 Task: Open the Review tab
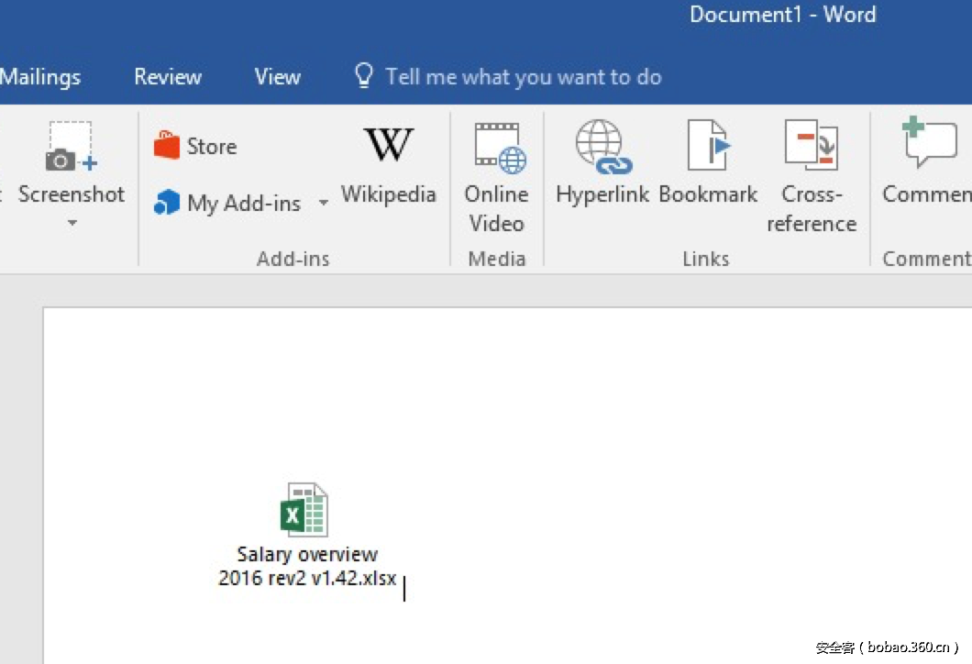[167, 77]
